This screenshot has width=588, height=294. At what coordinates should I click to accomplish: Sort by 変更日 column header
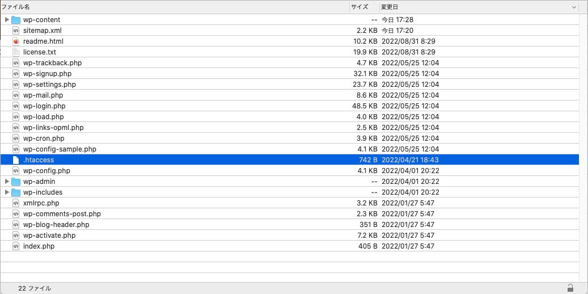[x=479, y=7]
